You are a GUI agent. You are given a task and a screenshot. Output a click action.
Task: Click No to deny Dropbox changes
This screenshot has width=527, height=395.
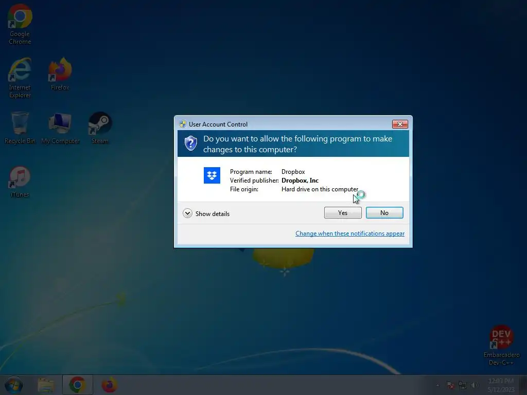[x=384, y=212]
